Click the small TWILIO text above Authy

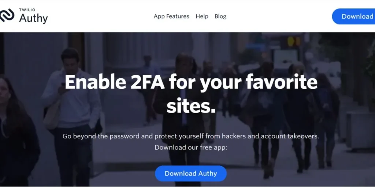[x=27, y=10]
